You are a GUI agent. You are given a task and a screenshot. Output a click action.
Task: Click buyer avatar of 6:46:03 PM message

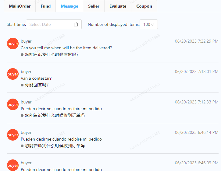point(13,165)
